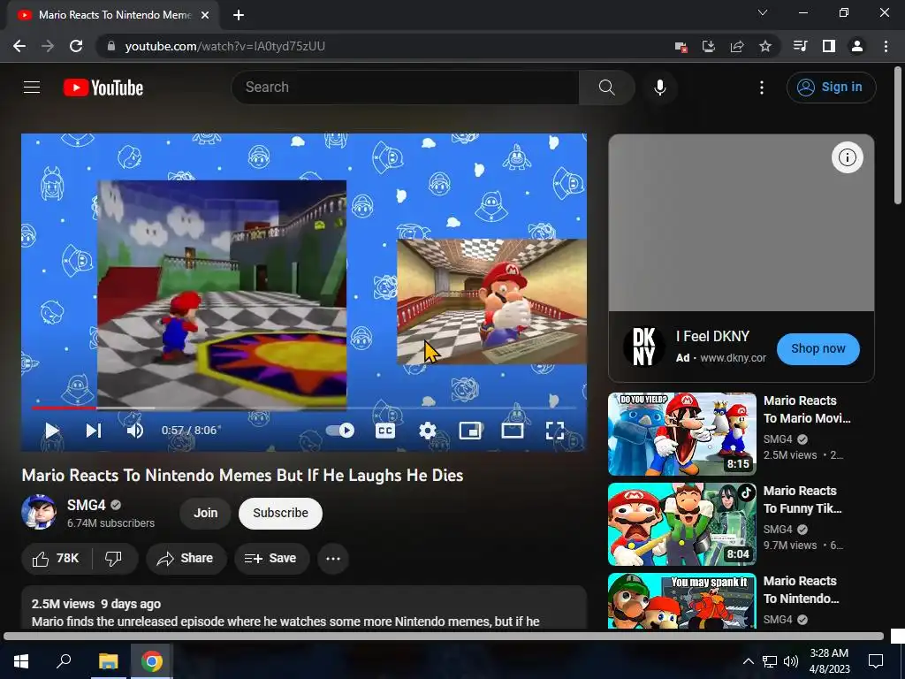Viewport: 905px width, 679px height.
Task: Open the YouTube hamburger guide menu
Action: (x=32, y=88)
